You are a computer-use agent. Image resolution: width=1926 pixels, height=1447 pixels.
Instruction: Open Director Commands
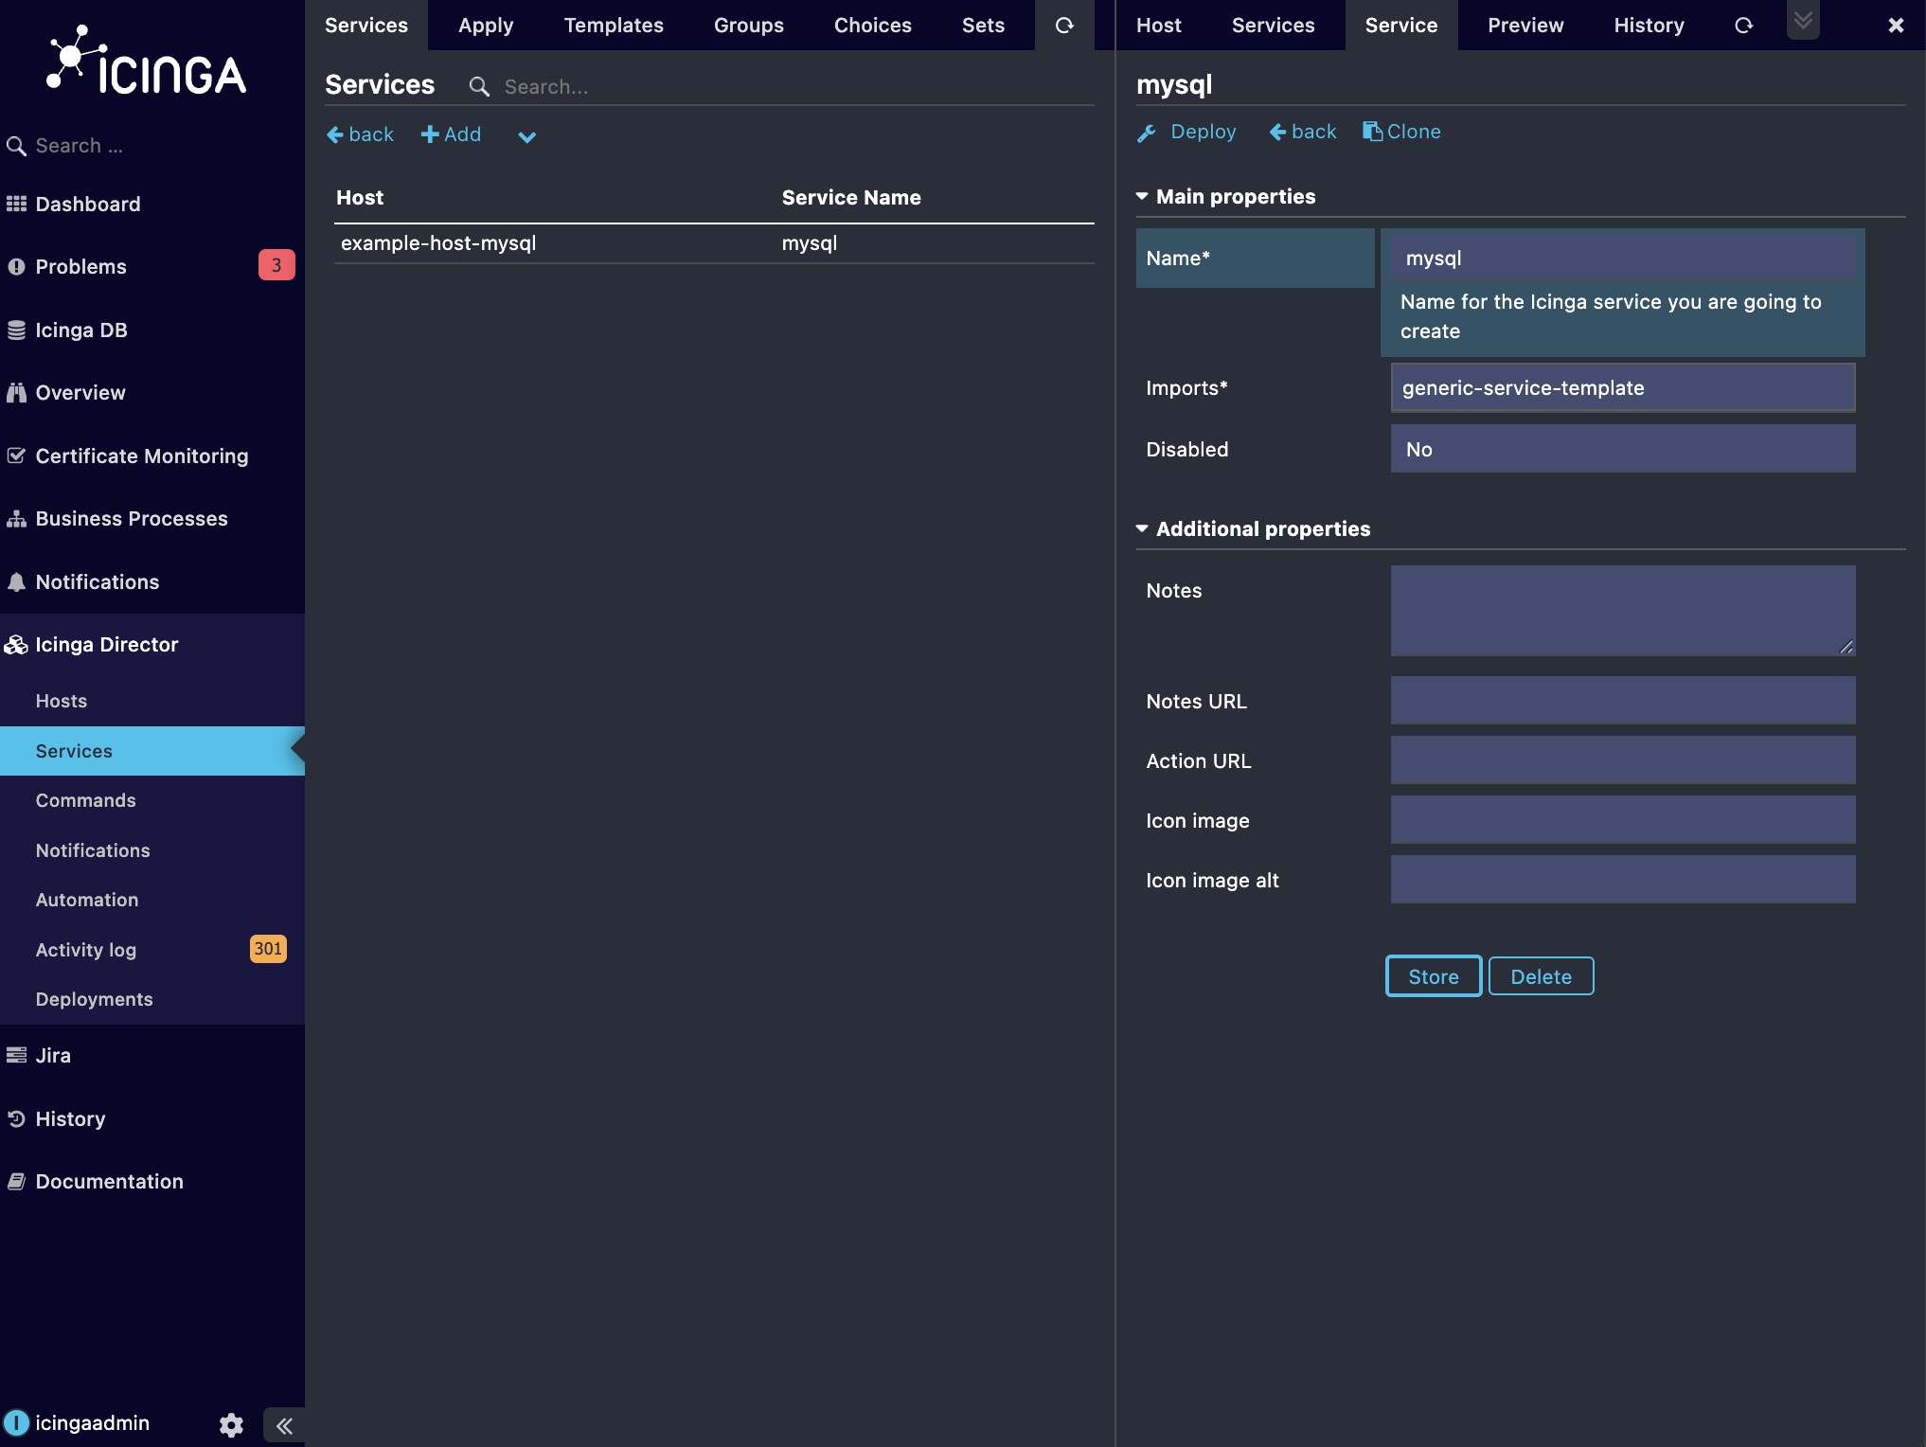pos(85,800)
